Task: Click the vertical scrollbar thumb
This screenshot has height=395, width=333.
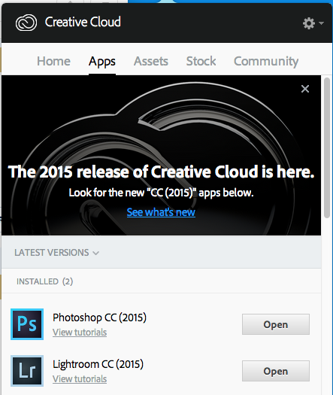Action: pos(327,148)
